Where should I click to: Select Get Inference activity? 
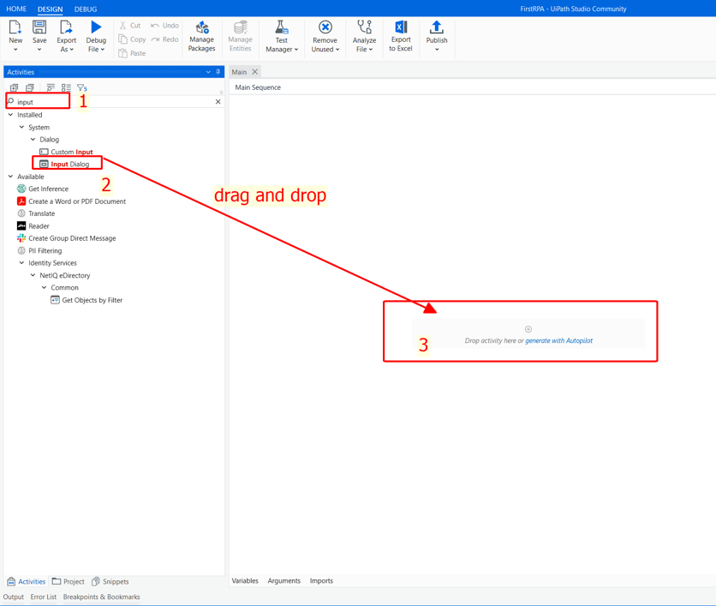point(43,189)
